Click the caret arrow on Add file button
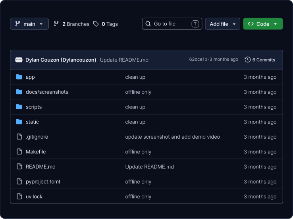This screenshot has height=219, width=293. [234, 24]
